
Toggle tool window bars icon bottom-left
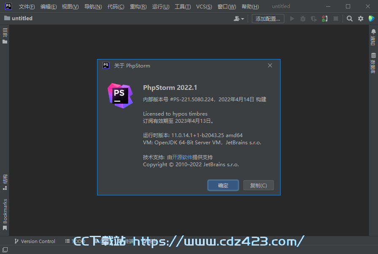click(x=5, y=250)
